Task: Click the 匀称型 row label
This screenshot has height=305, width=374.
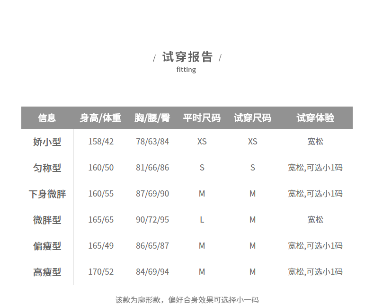Action: click(47, 168)
